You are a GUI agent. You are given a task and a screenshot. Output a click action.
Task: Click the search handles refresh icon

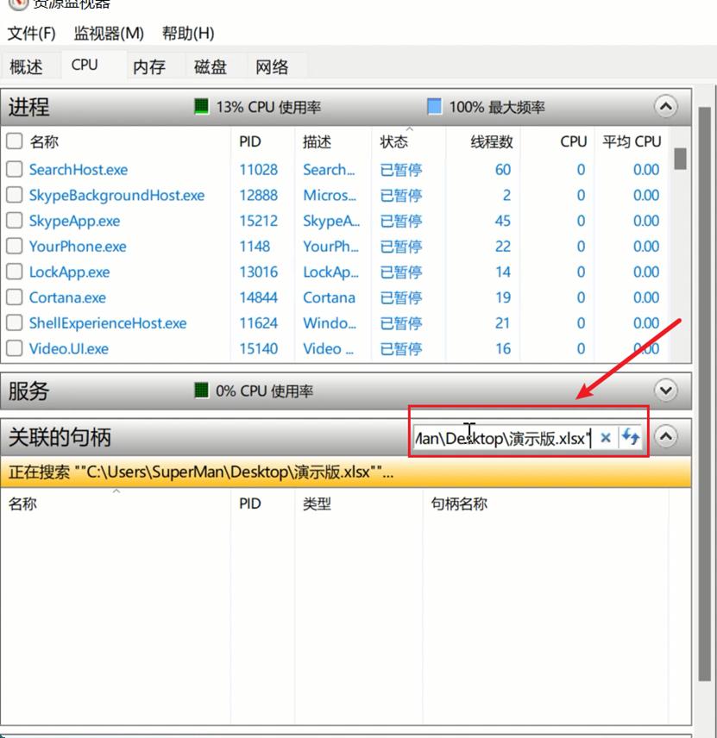tap(630, 437)
